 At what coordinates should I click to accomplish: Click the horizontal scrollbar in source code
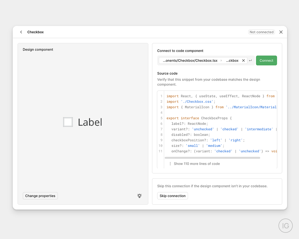coord(212,158)
